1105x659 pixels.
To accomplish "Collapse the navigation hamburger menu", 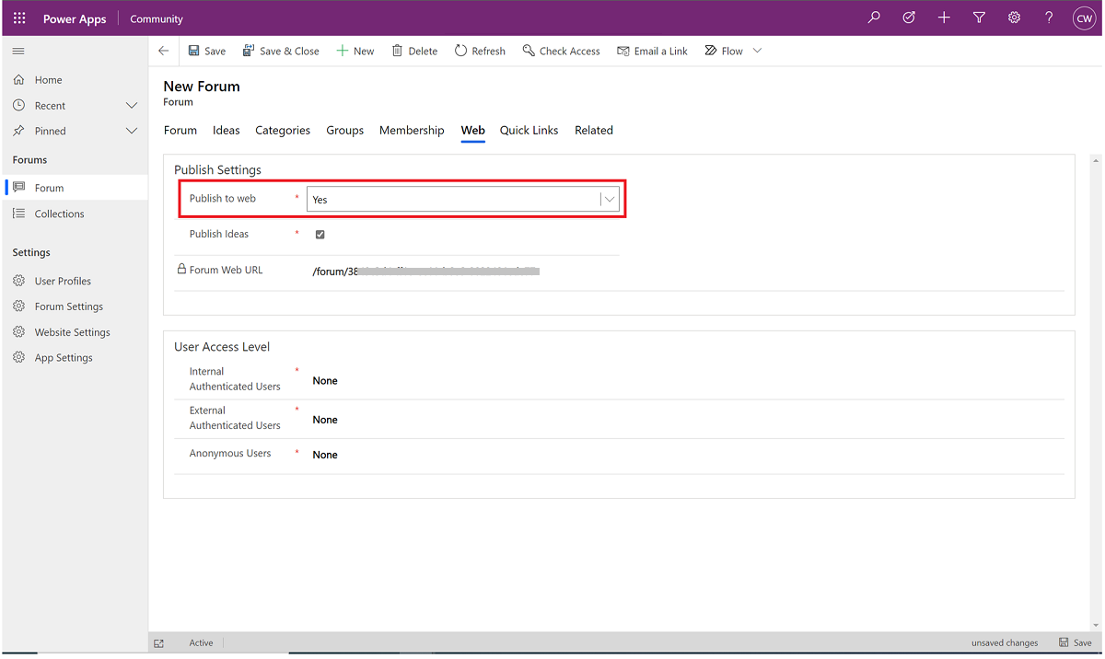I will tap(18, 52).
